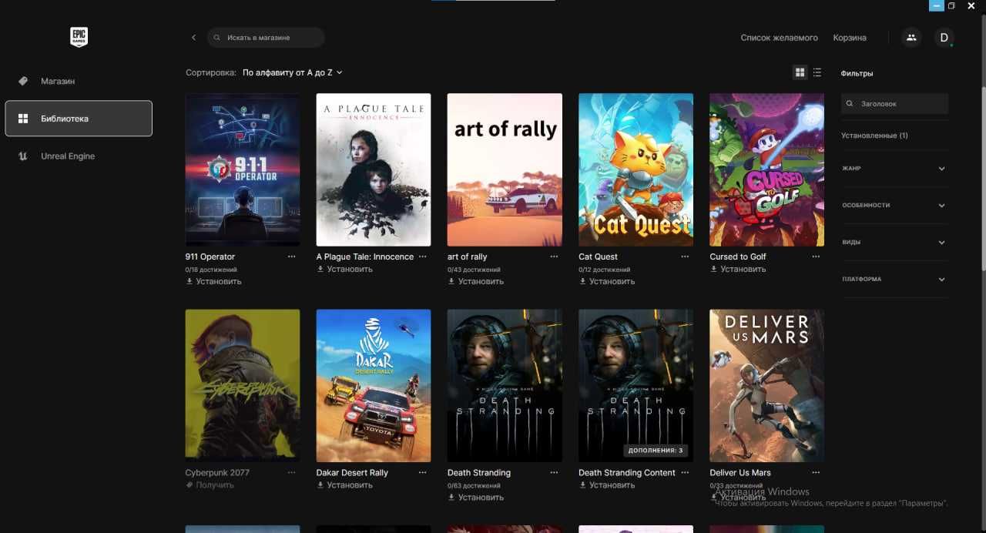This screenshot has height=533, width=986.
Task: Click the 0/63 достижений text
Action: (x=474, y=485)
